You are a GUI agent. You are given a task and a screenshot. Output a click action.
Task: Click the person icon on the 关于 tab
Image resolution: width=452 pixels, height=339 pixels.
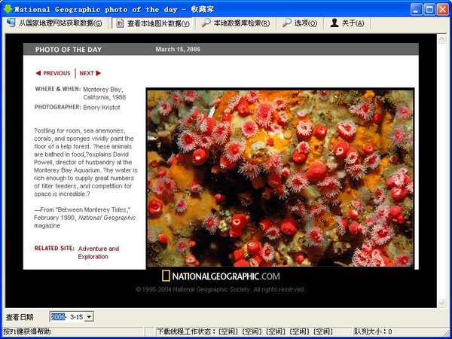pos(334,23)
